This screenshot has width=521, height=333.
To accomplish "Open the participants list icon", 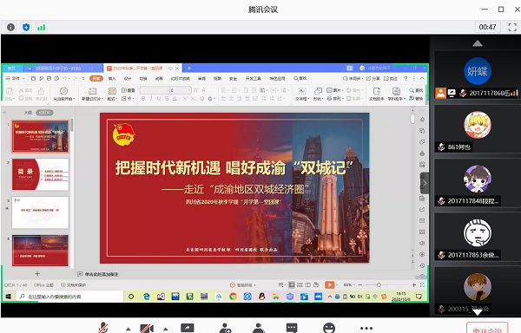I will coord(259,329).
